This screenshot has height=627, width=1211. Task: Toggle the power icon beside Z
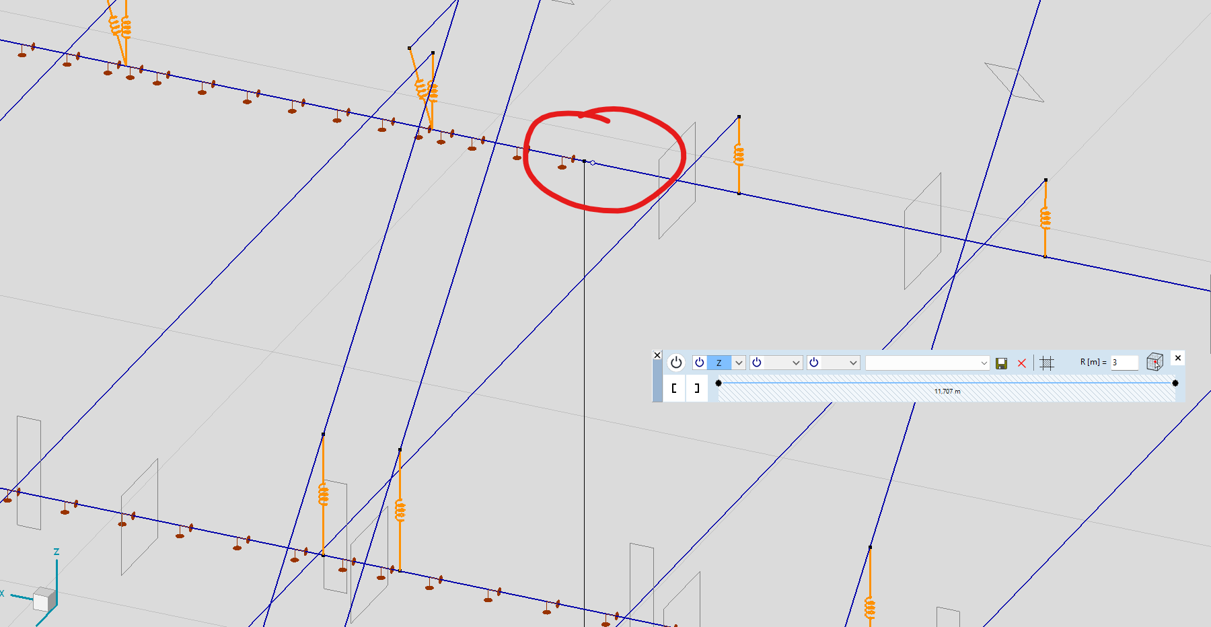700,363
